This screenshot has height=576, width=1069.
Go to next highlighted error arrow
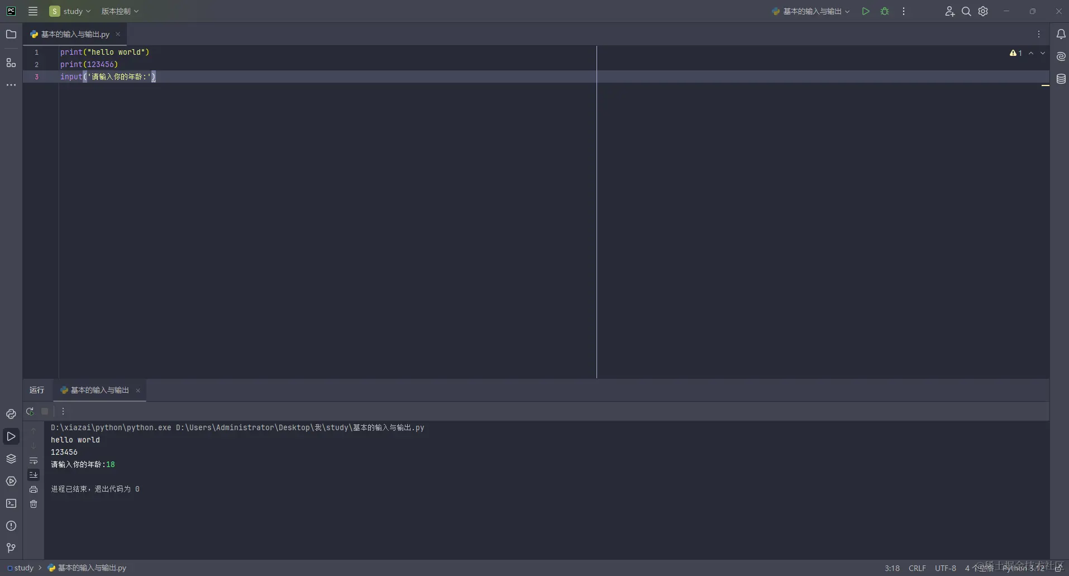pyautogui.click(x=1043, y=53)
